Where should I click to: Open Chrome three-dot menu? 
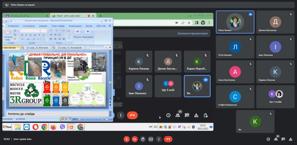[209, 23]
